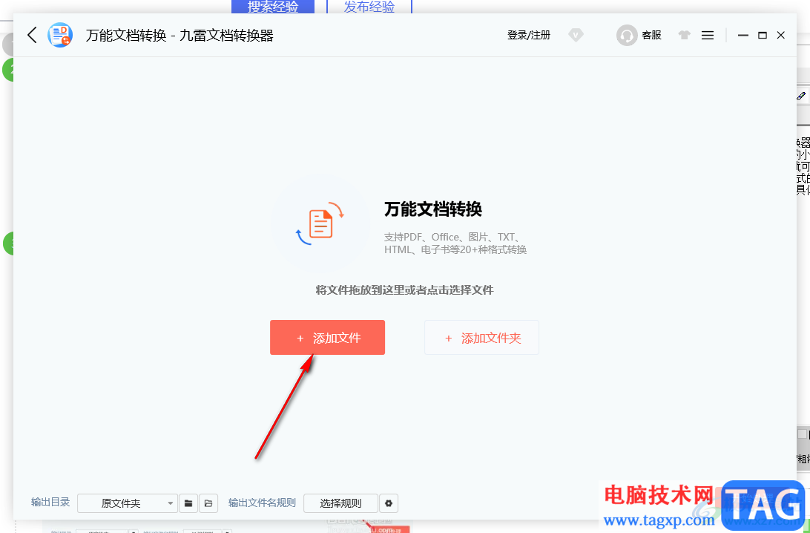Click the 输出文件名规则 label
The height and width of the screenshot is (533, 810).
click(x=262, y=503)
